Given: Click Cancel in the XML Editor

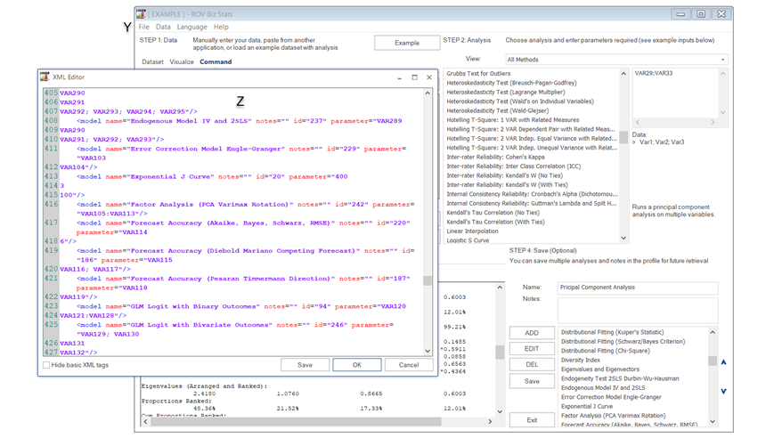Looking at the screenshot, I should click(x=409, y=365).
